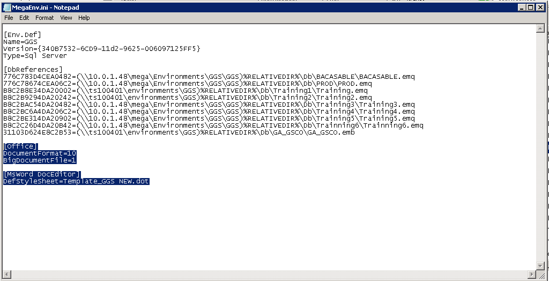Click the [DbReferences] section header
The image size is (549, 281).
[33, 70]
